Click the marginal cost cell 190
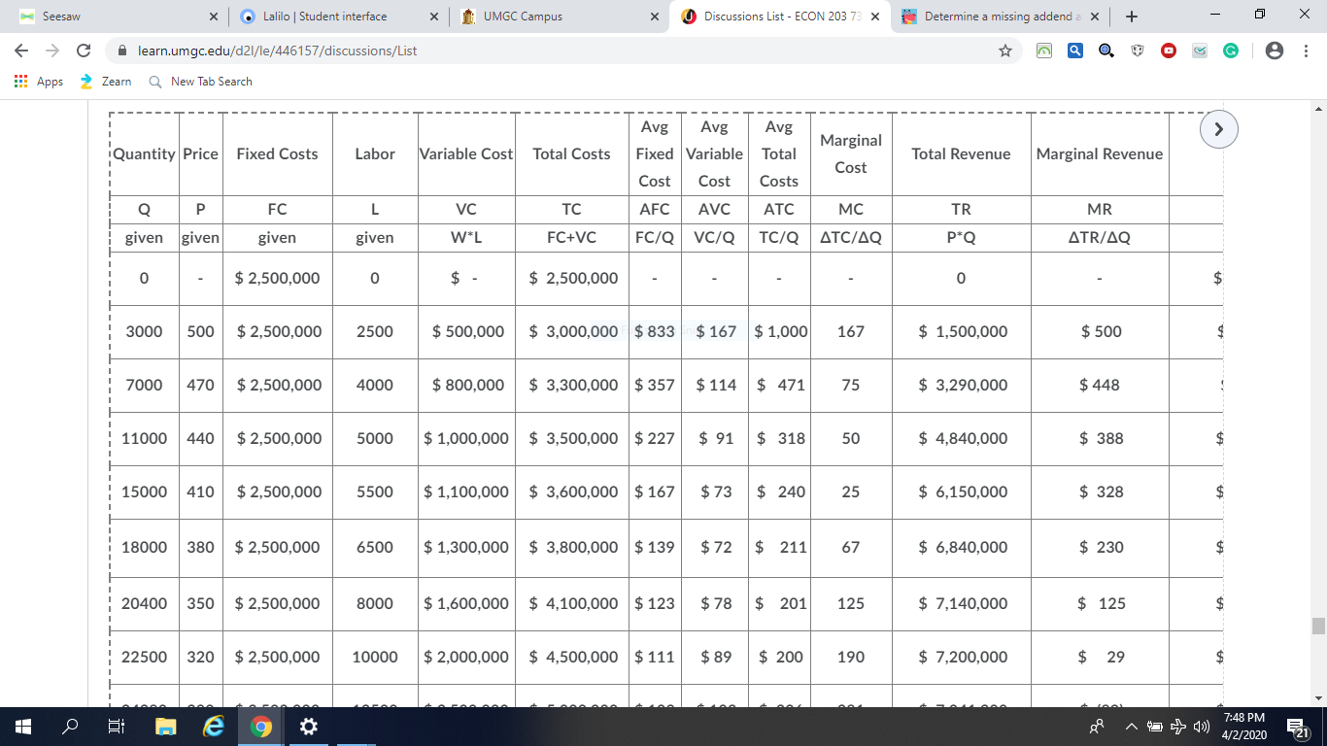The image size is (1327, 746). coord(850,657)
